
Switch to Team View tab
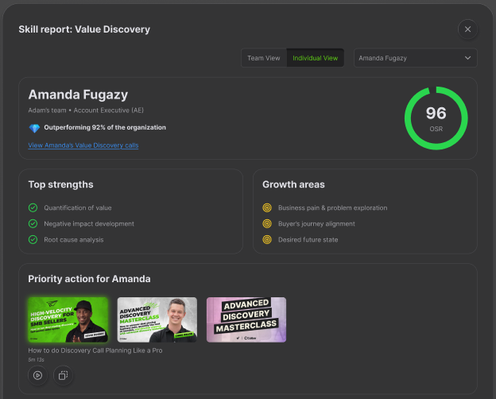tap(264, 58)
